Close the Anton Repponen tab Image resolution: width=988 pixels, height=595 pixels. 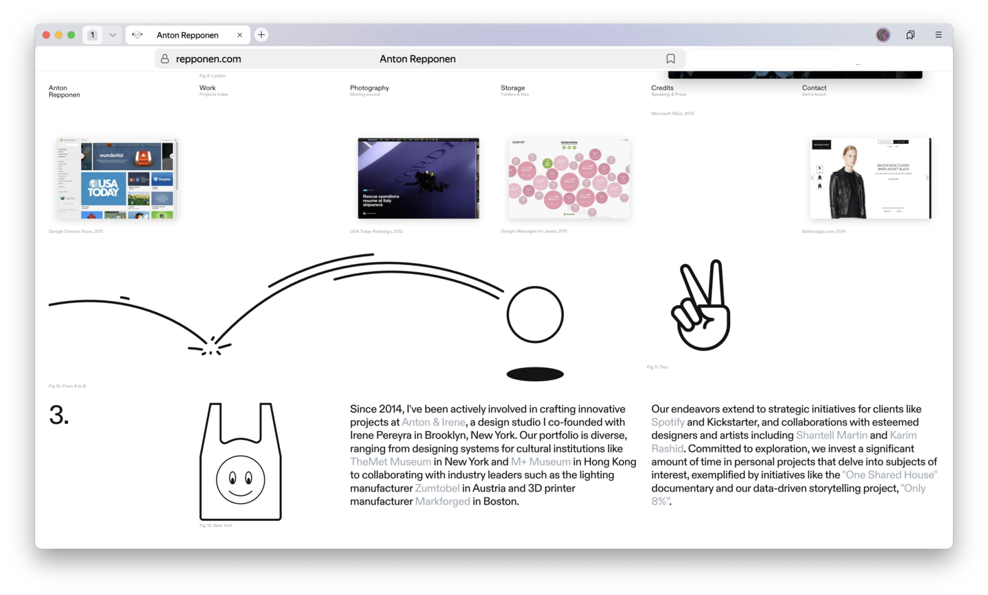coord(239,35)
